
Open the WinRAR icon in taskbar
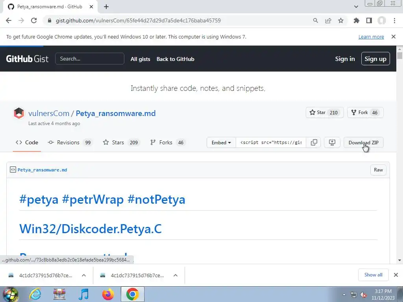click(59, 294)
